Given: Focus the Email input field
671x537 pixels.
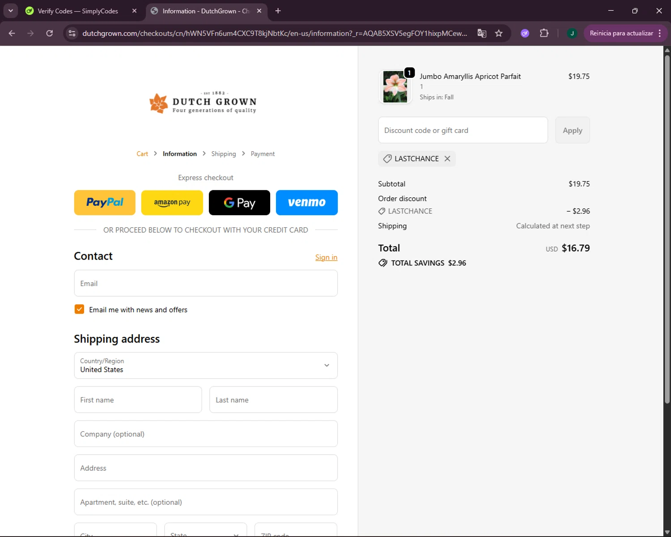Looking at the screenshot, I should tap(206, 283).
